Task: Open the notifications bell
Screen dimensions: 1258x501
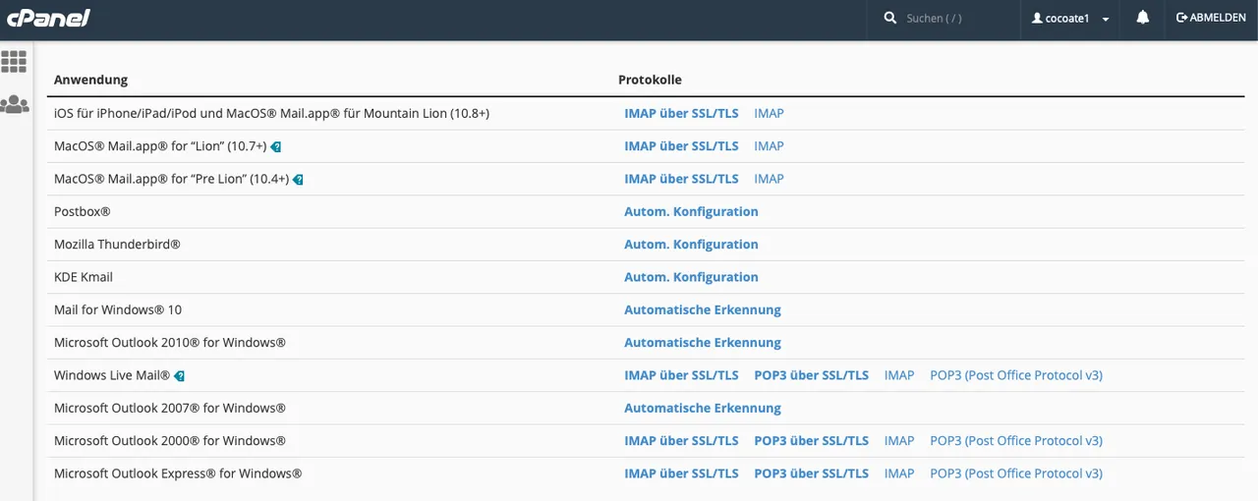Action: coord(1143,18)
